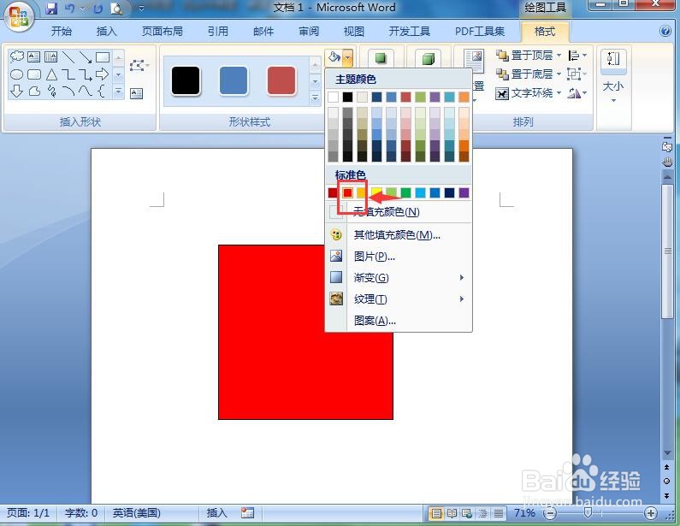The height and width of the screenshot is (526, 680).
Task: Open shadow effects
Action: 381,58
